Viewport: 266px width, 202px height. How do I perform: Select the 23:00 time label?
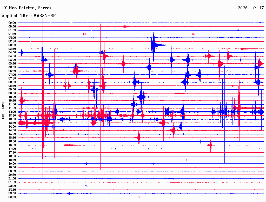tap(12, 193)
